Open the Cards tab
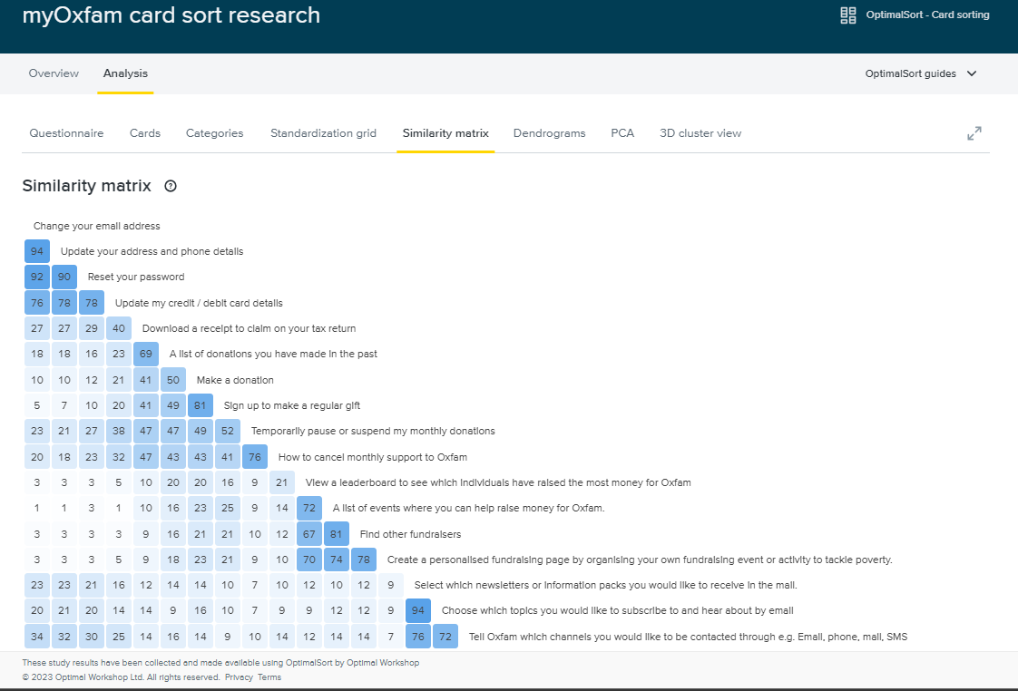 pyautogui.click(x=145, y=133)
